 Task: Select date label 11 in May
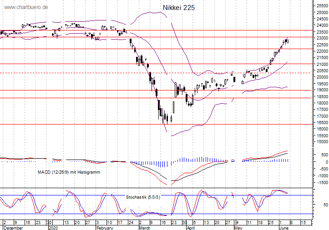tap(249, 222)
